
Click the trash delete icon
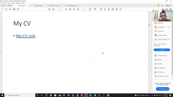coord(117,9)
